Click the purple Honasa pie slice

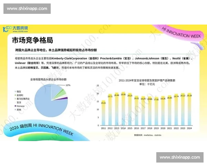(65, 98)
